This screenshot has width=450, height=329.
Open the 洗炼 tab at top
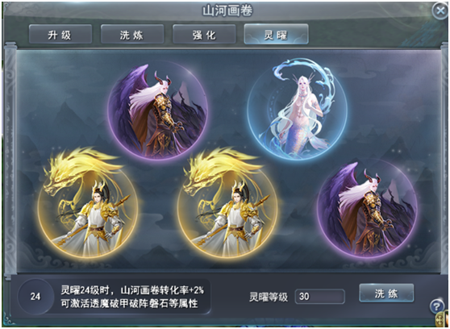[132, 35]
